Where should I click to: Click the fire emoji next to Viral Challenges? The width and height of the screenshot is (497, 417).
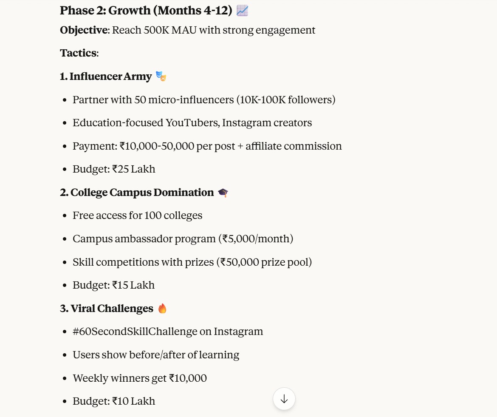(162, 309)
